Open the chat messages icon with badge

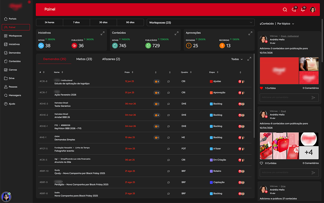pyautogui.click(x=294, y=10)
